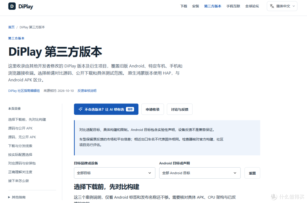The width and height of the screenshot is (307, 203).
Task: Click the 讨论与反馈 button
Action: 180,109
